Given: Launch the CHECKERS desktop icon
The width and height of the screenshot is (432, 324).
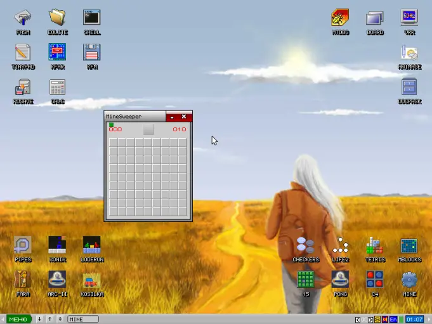Looking at the screenshot, I should click(306, 249).
